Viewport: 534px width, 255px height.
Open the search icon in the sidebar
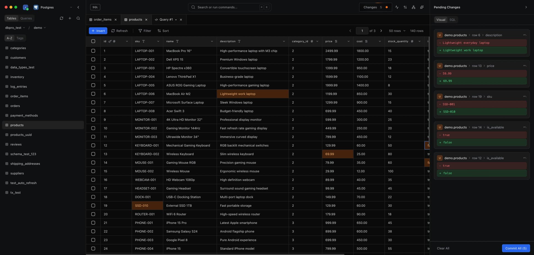click(78, 18)
